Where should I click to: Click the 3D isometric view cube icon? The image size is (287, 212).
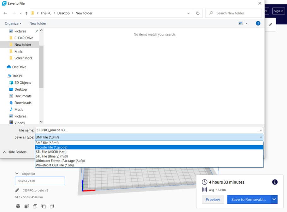pyautogui.click(x=18, y=206)
